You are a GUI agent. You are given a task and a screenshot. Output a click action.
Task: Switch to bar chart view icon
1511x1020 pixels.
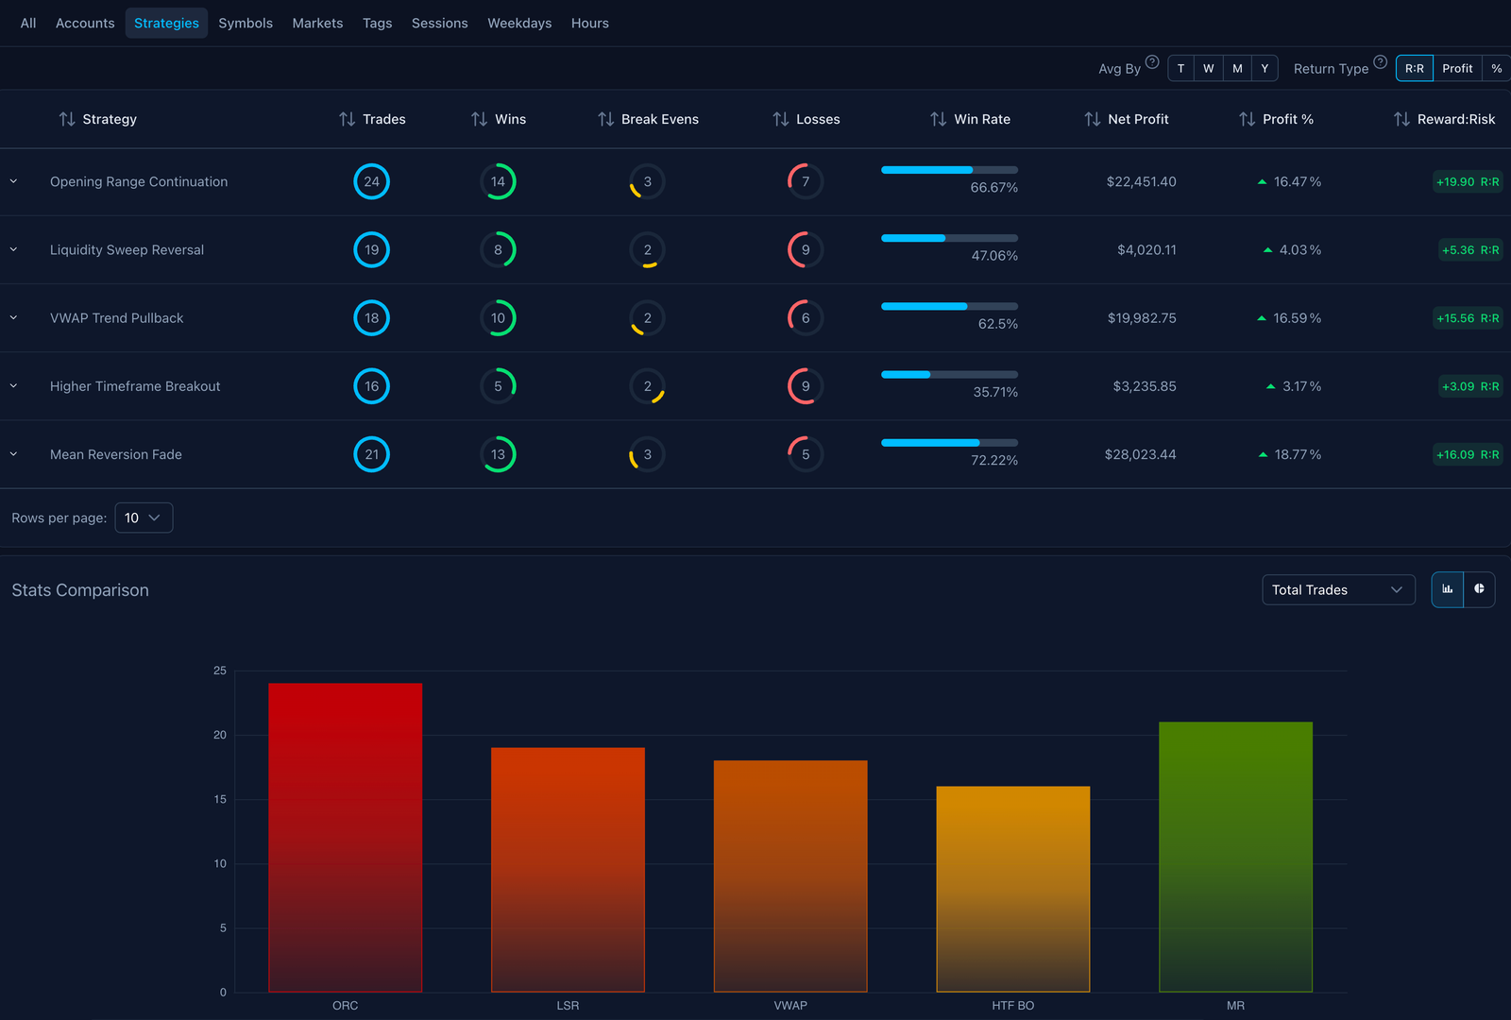click(1448, 589)
